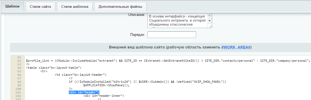Open the Дополнительные файлы tab
Image resolution: width=311 pixels, height=100 pixels.
(x=120, y=6)
